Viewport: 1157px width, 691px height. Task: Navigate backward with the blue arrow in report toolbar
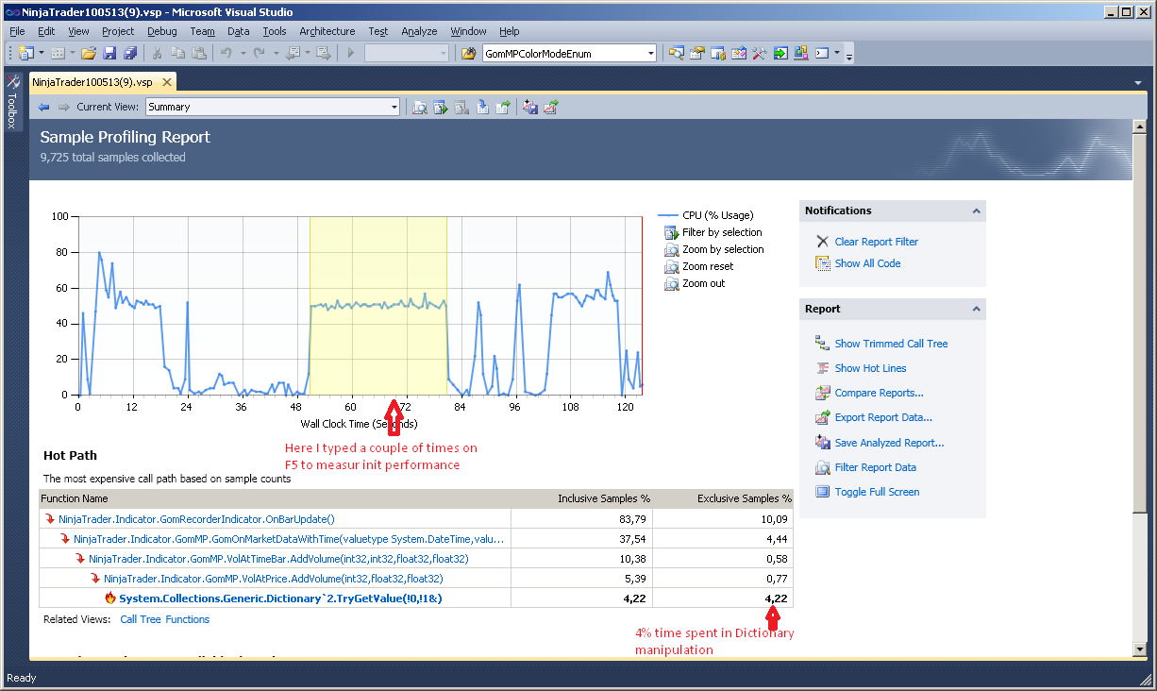[x=43, y=107]
